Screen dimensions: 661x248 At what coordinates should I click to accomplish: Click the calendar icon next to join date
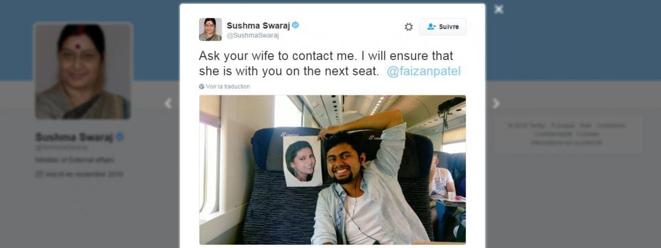[39, 174]
